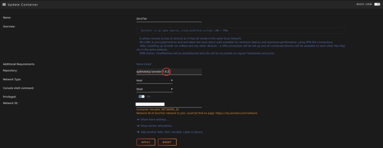Click the Update Container heading

pyautogui.click(x=23, y=4)
